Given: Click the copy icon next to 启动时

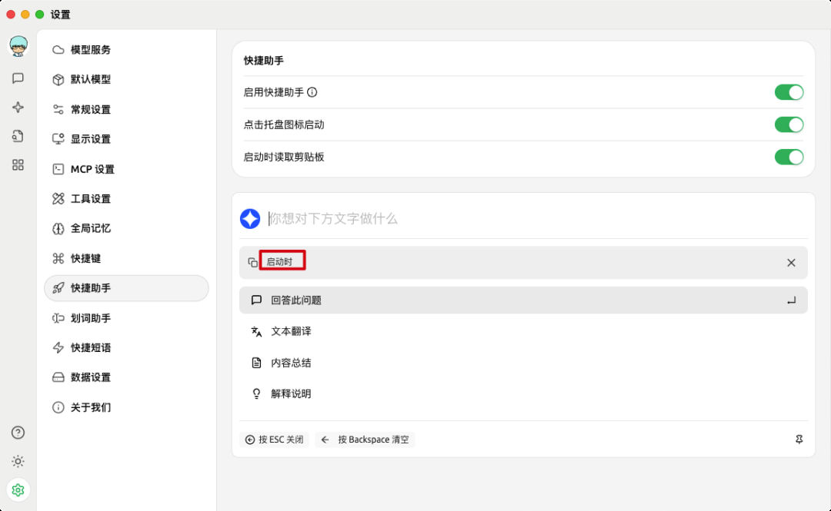Looking at the screenshot, I should [x=253, y=263].
